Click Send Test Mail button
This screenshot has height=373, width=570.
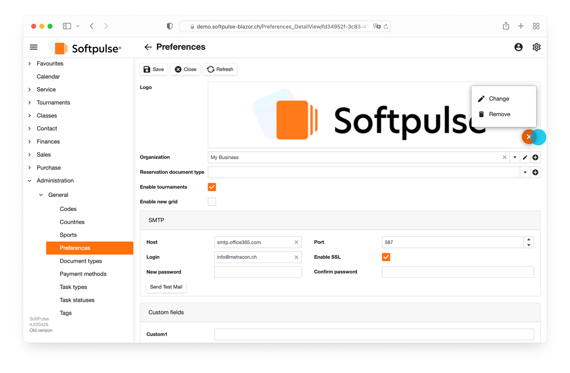pyautogui.click(x=166, y=287)
